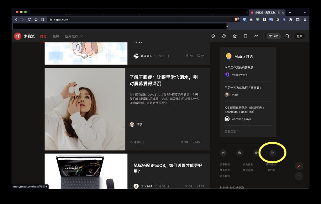Click the red pencil write button
The image size is (321, 204).
tap(299, 166)
